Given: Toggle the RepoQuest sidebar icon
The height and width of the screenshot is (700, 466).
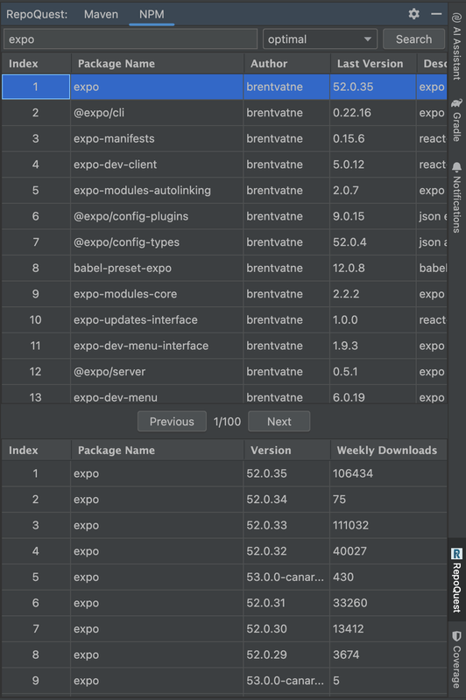Looking at the screenshot, I should [456, 579].
